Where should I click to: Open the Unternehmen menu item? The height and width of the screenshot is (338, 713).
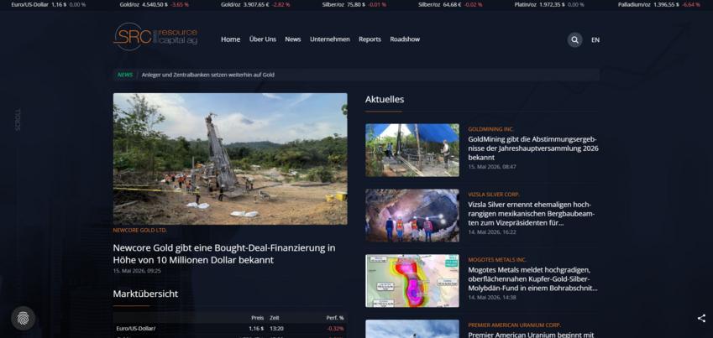point(330,39)
